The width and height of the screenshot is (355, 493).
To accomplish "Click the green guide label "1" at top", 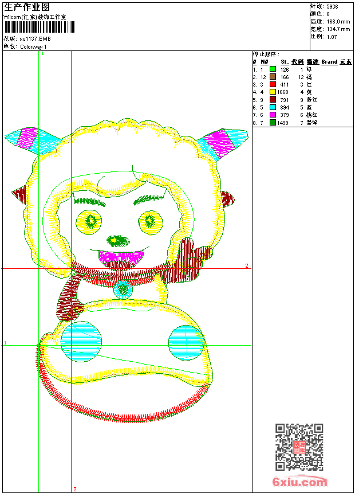I will click(43, 53).
